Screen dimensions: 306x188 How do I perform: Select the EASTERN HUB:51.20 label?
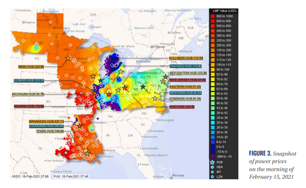(185, 87)
